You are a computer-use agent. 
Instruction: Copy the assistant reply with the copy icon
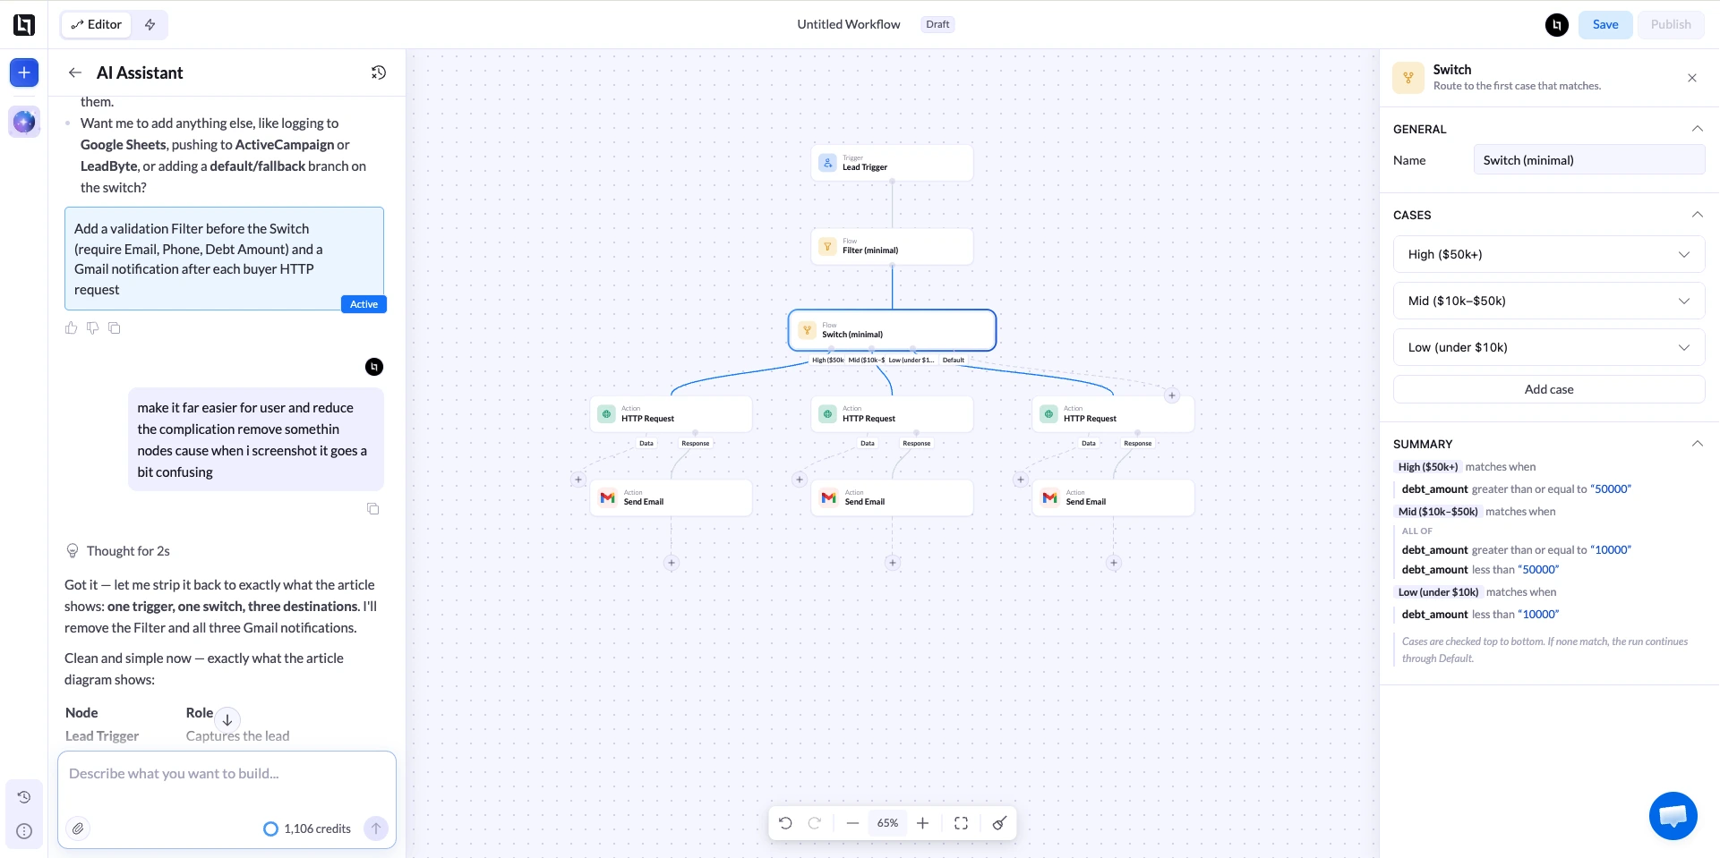(115, 328)
